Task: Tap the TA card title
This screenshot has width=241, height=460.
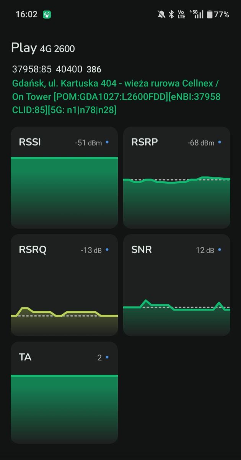Action: pyautogui.click(x=25, y=357)
